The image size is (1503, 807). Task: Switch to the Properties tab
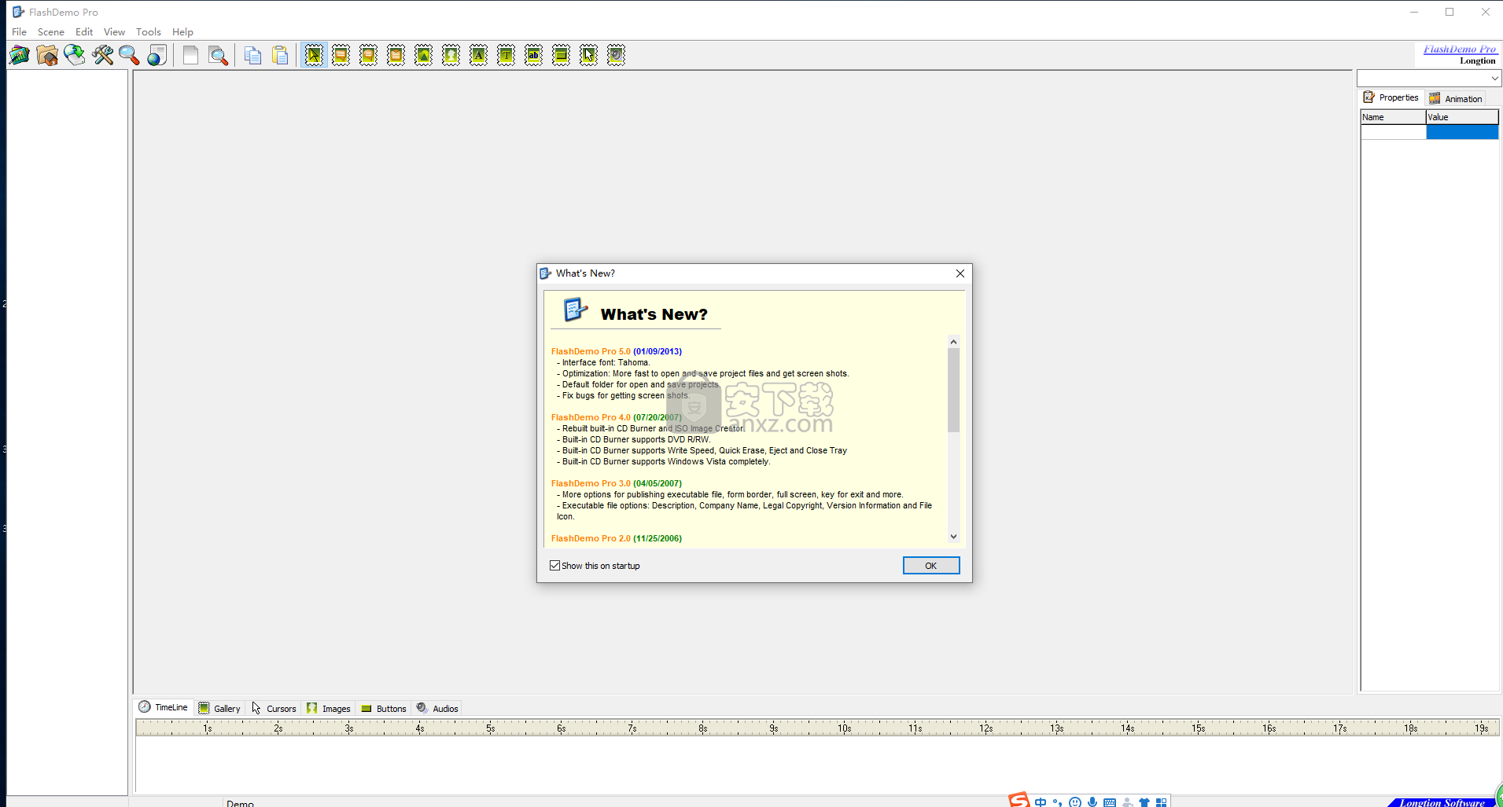click(x=1391, y=97)
